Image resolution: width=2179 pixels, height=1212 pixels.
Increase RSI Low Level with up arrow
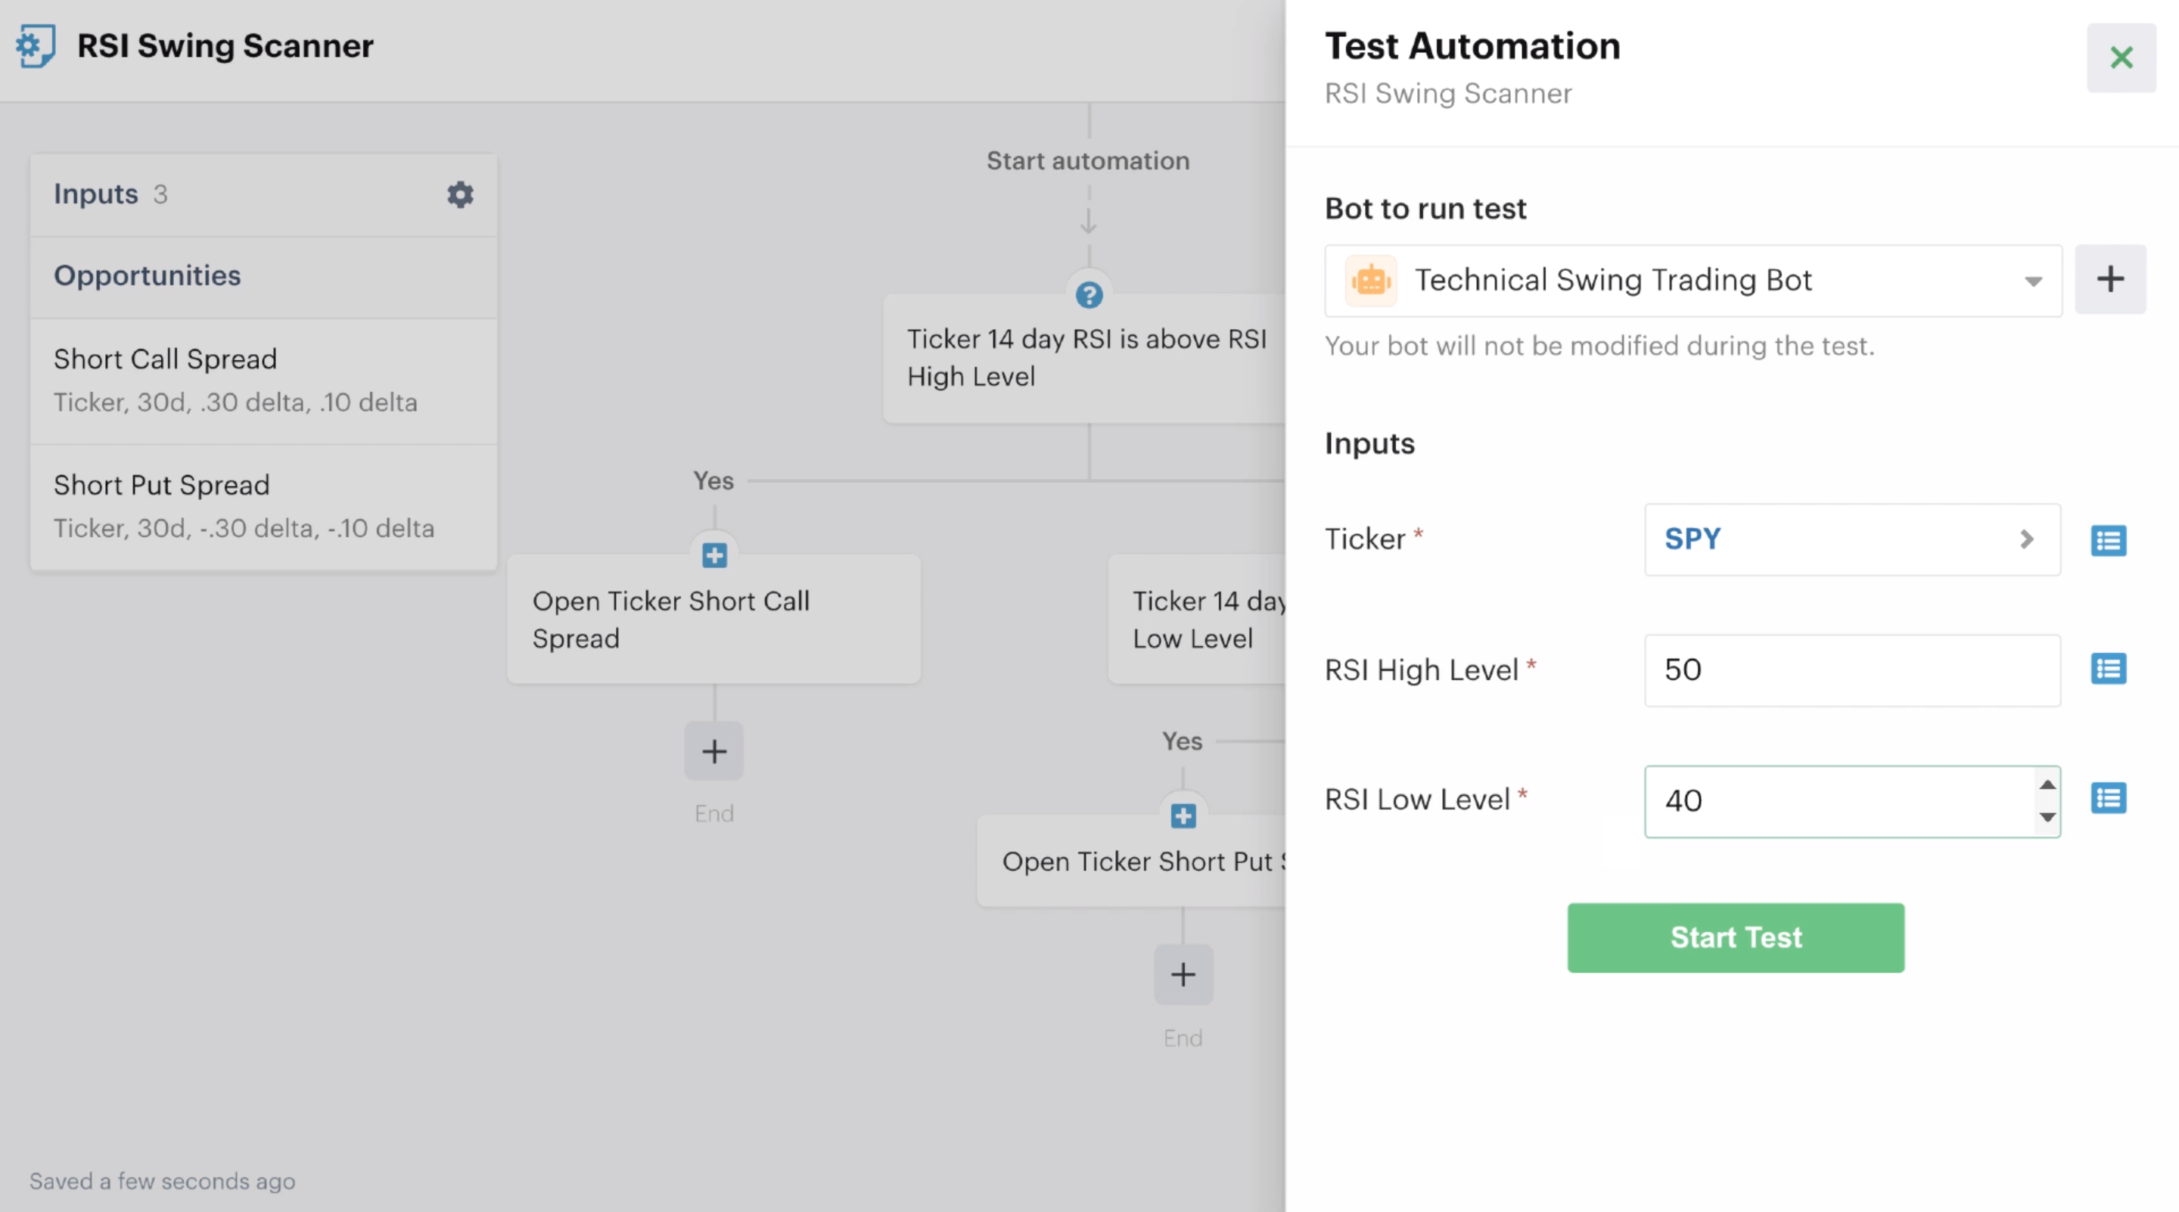[2047, 785]
